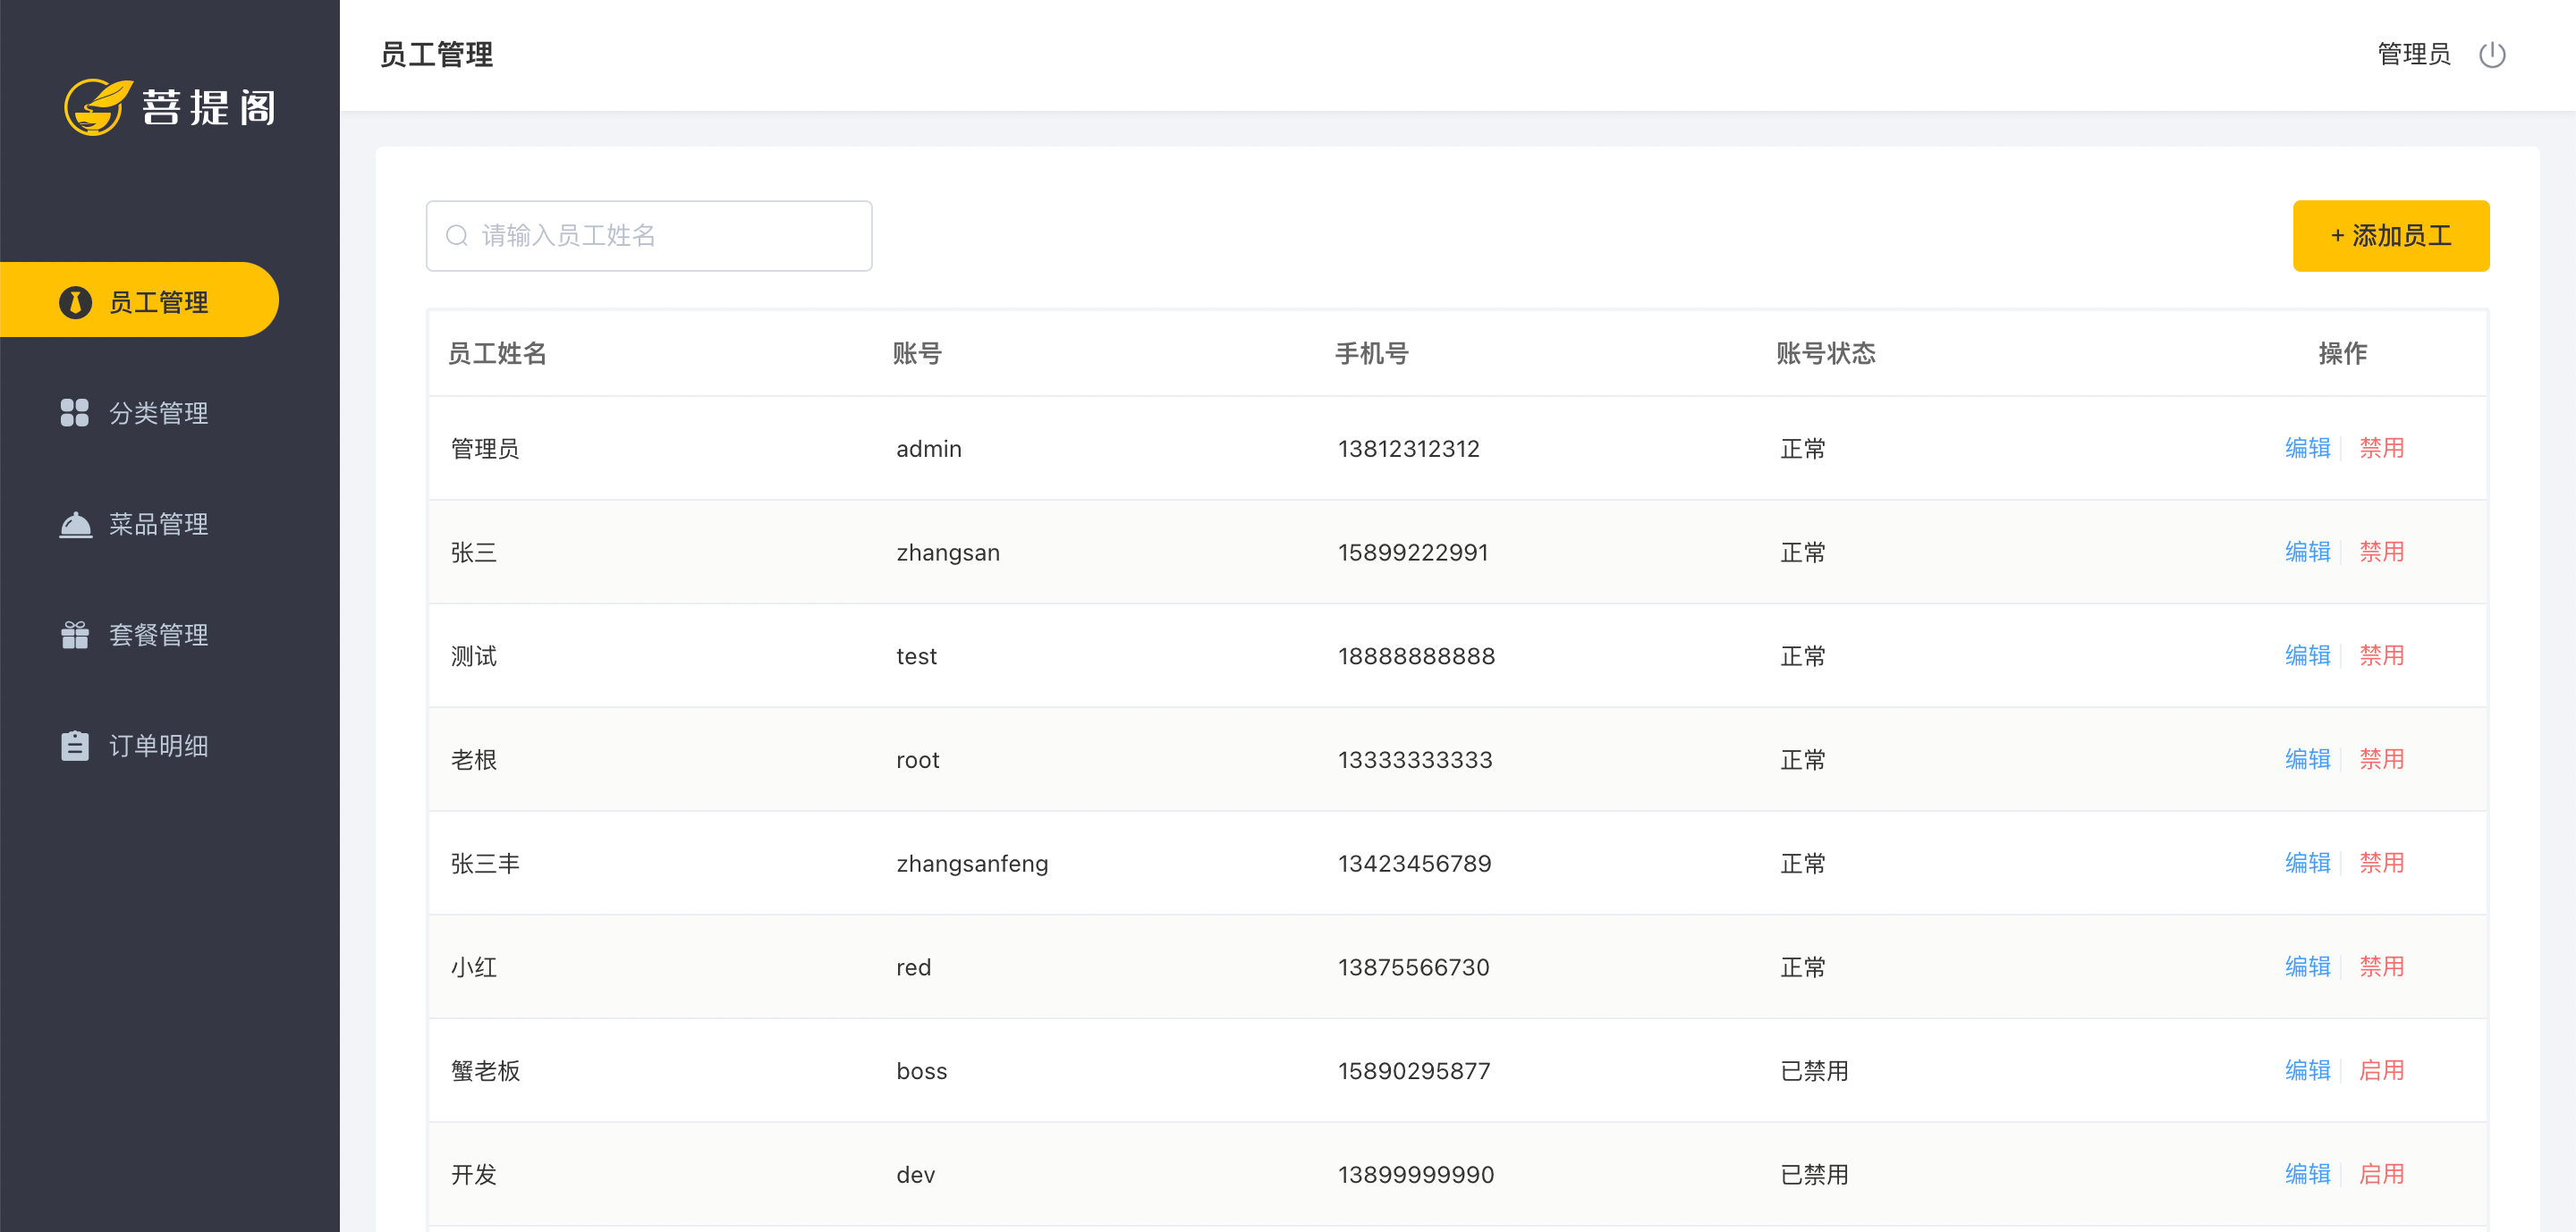Enable the boss account
Viewport: 2576px width, 1232px height.
pos(2381,1070)
